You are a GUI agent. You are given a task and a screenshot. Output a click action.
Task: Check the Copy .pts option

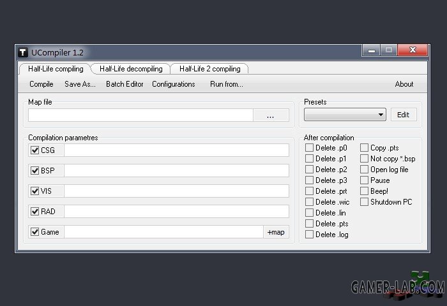click(x=365, y=148)
